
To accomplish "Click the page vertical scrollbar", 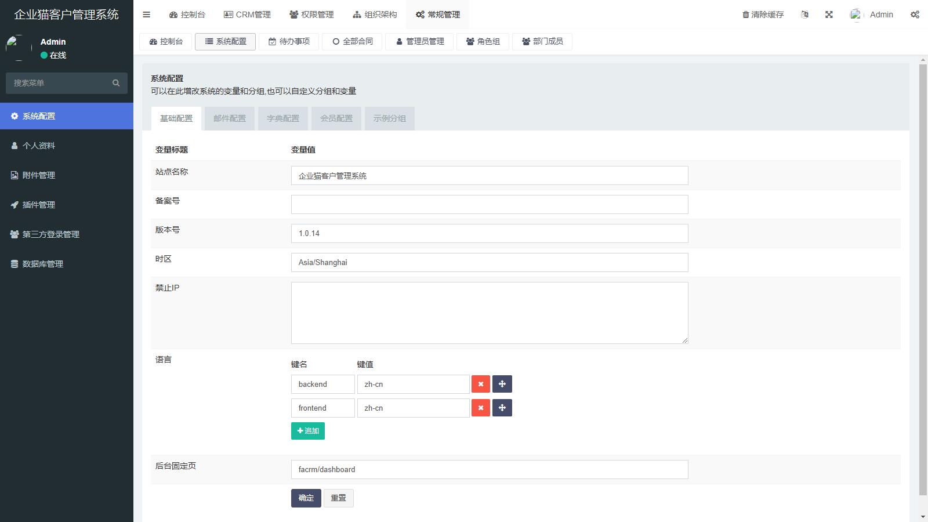I will [x=923, y=278].
